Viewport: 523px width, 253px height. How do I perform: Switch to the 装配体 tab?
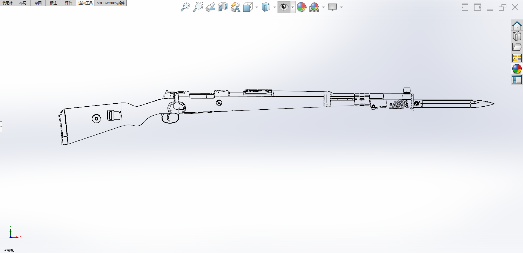coord(8,3)
